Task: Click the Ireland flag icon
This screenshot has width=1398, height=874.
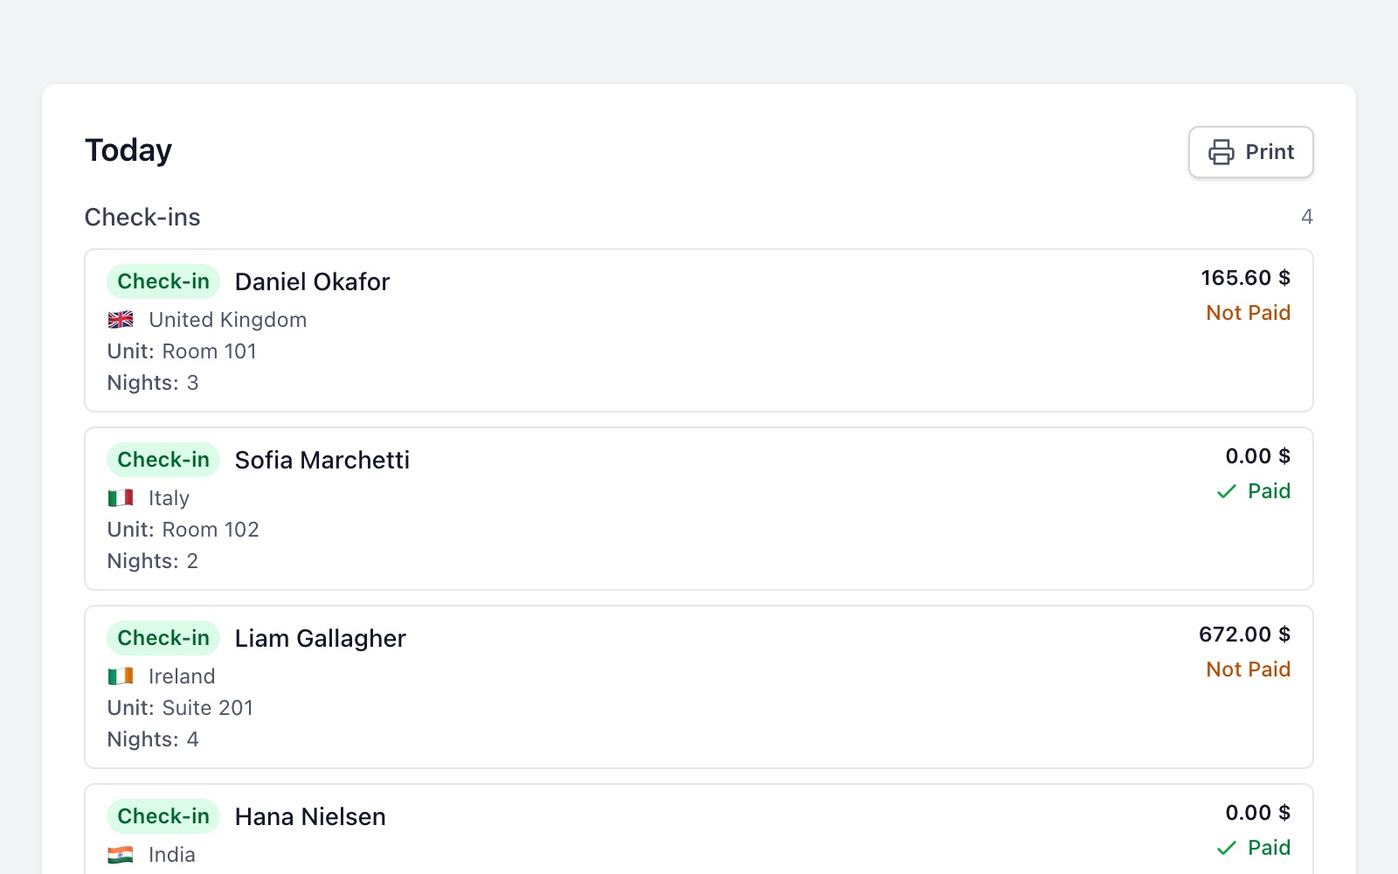Action: (121, 676)
